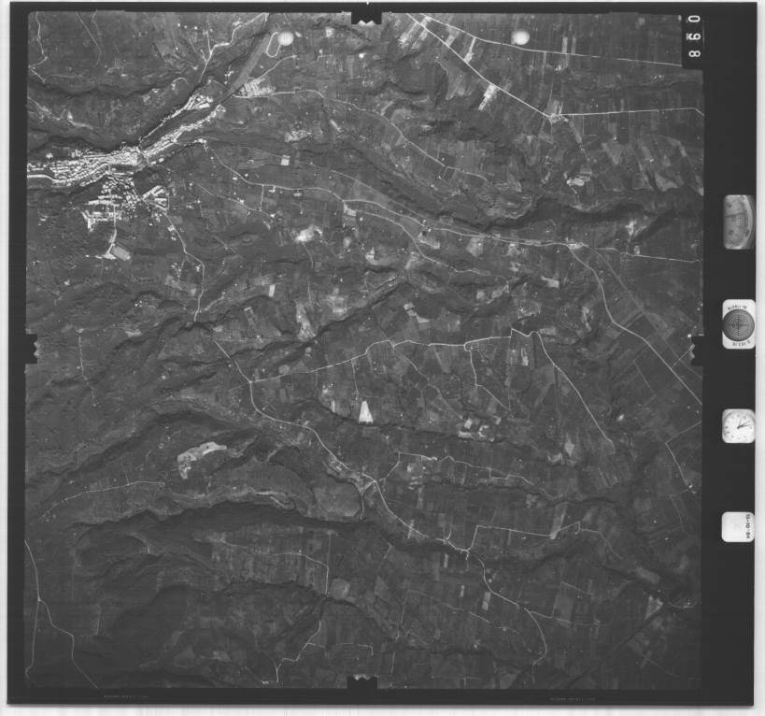Click the bright oval spot at top right
This screenshot has height=716, width=765.
(520, 37)
